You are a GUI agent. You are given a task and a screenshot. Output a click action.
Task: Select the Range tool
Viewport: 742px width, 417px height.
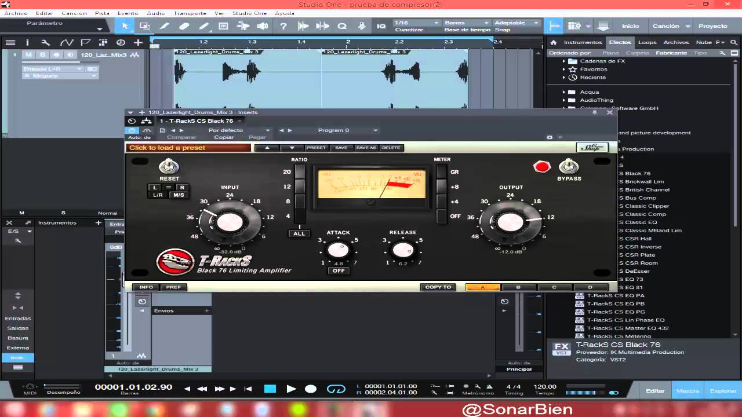(145, 26)
